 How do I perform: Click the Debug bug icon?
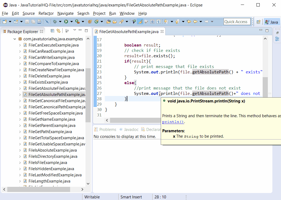(x=55, y=22)
